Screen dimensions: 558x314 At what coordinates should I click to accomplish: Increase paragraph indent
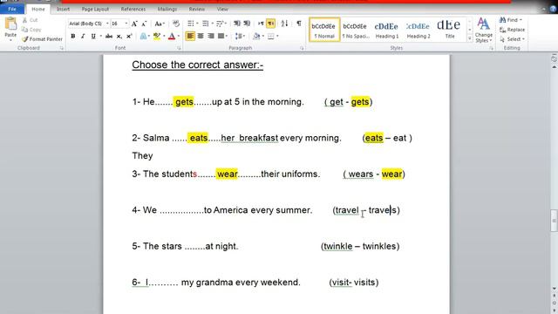click(247, 24)
